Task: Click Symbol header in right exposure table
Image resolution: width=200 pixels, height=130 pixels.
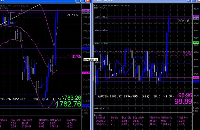Action: coord(100,118)
